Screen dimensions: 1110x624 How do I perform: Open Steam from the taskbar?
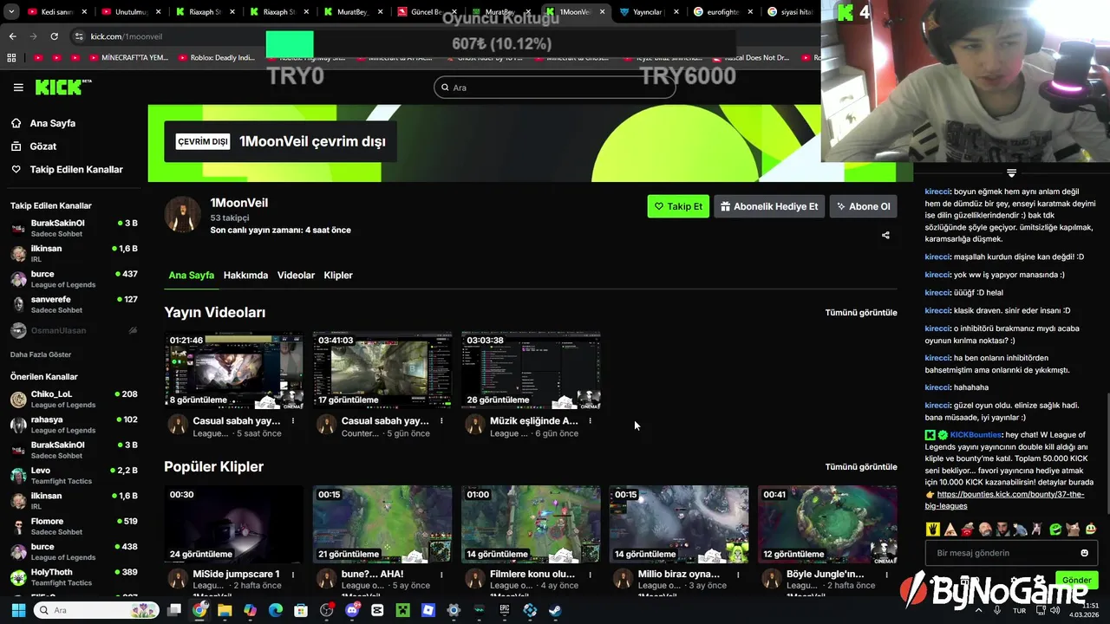pyautogui.click(x=555, y=610)
